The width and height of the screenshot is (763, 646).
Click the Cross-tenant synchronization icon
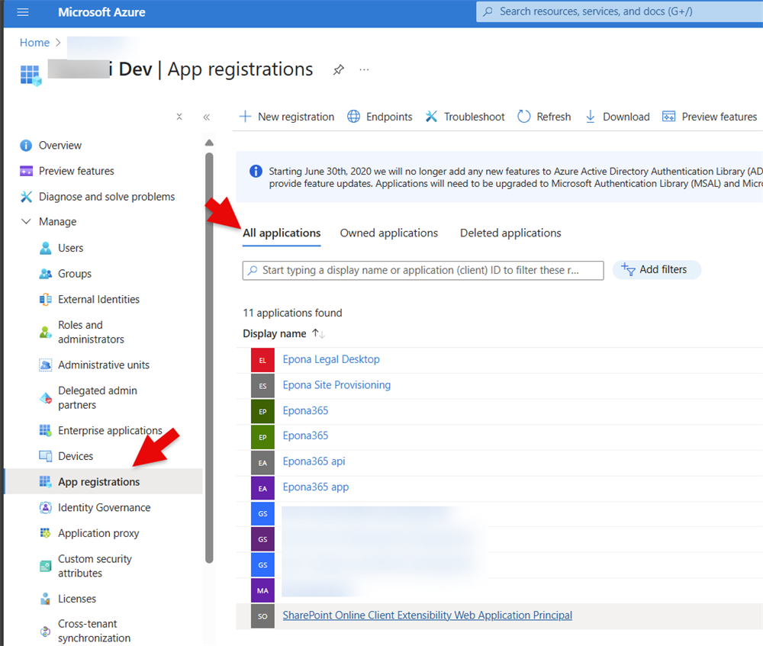coord(45,632)
